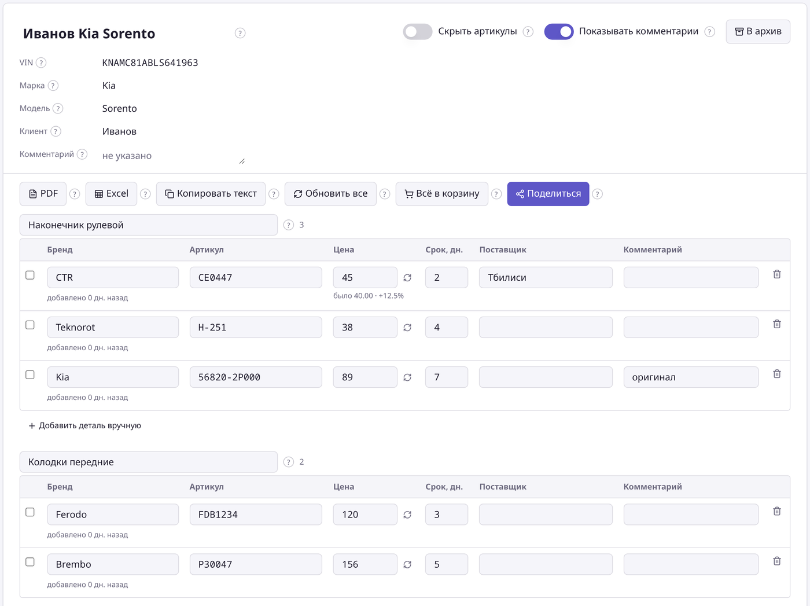Edit the Наконечник рулевой group name field

click(x=149, y=225)
